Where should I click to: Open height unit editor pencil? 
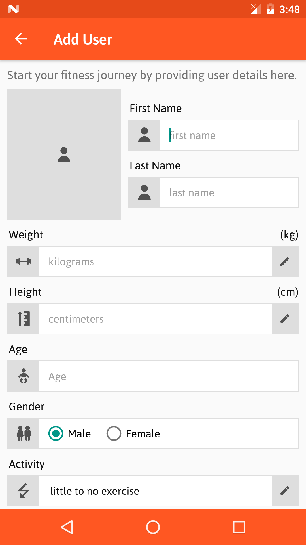tap(285, 319)
